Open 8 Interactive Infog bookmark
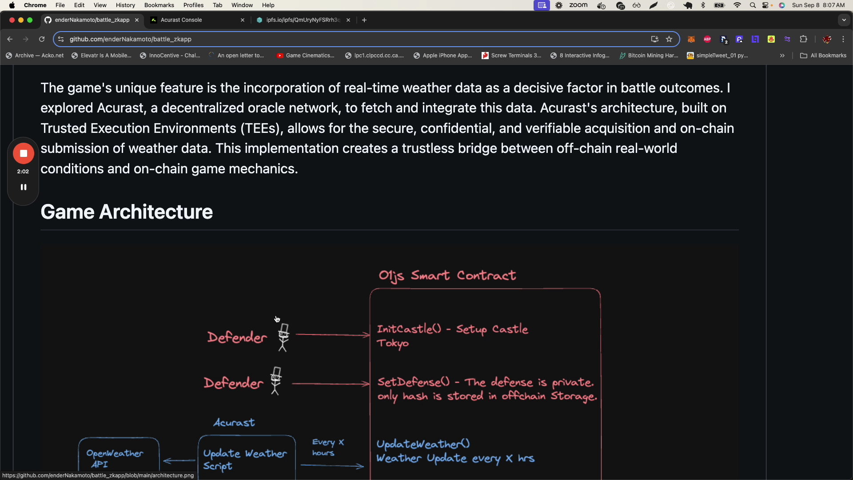The image size is (853, 480). tap(580, 56)
